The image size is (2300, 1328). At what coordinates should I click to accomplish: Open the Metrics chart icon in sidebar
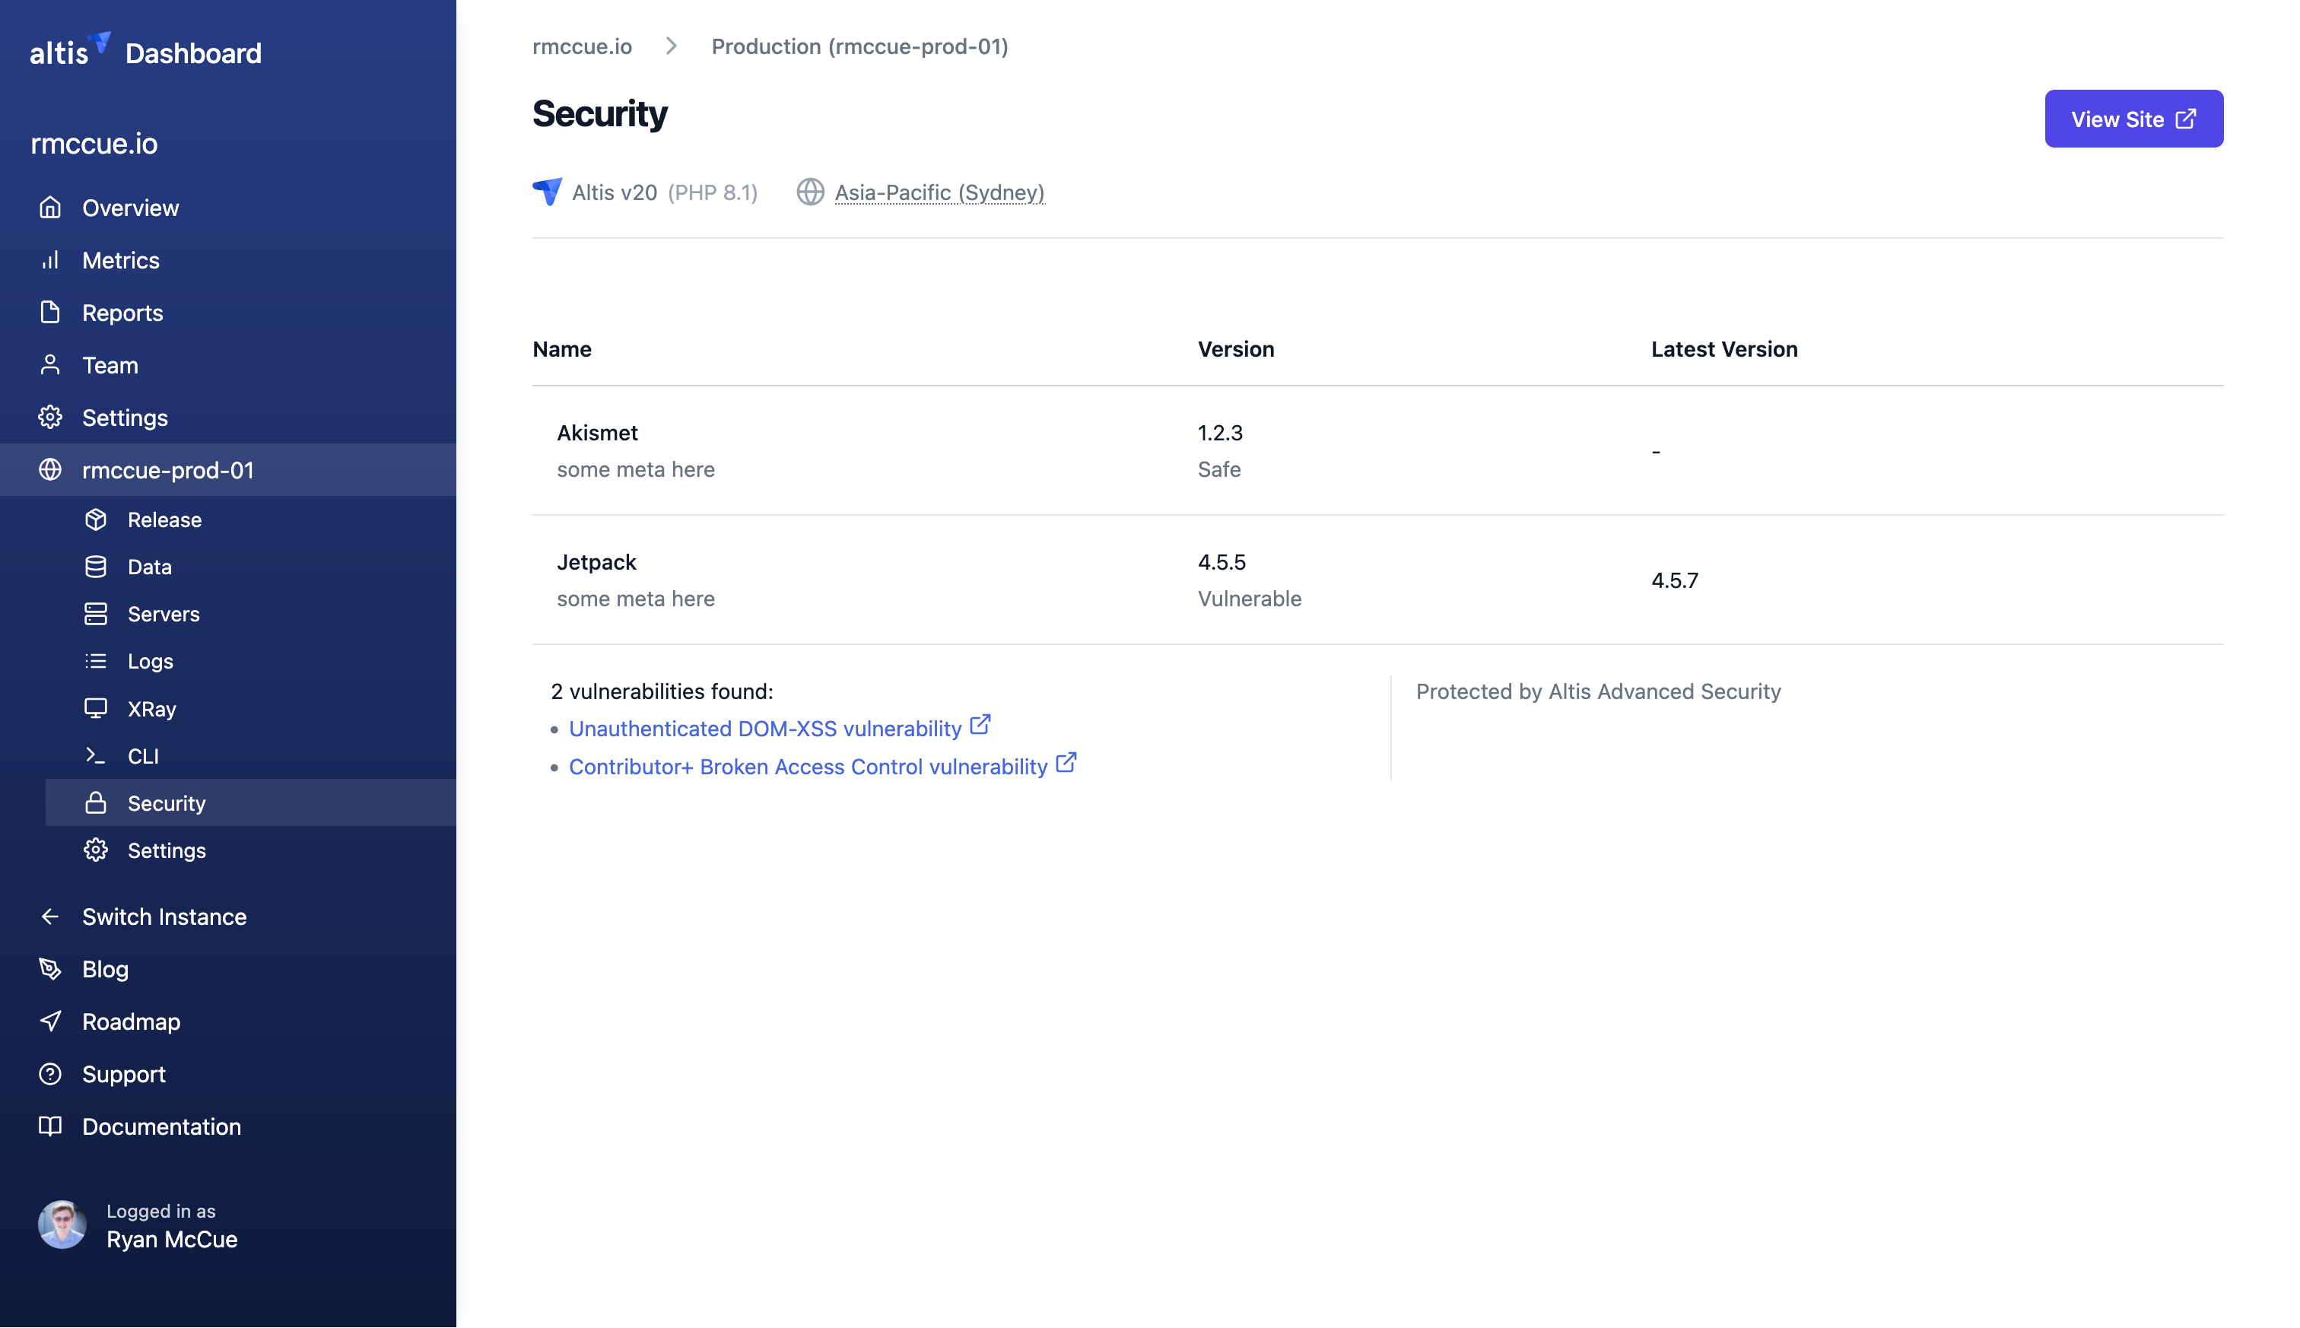50,260
